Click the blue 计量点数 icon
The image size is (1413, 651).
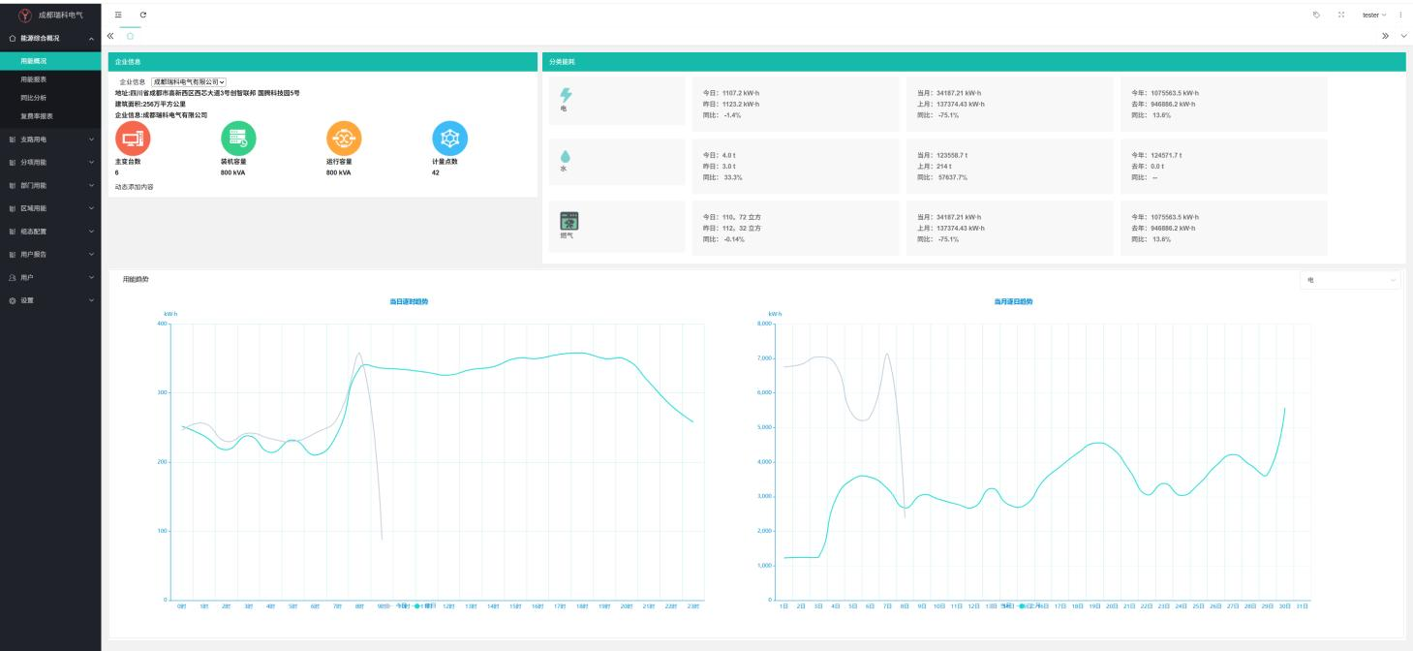449,139
